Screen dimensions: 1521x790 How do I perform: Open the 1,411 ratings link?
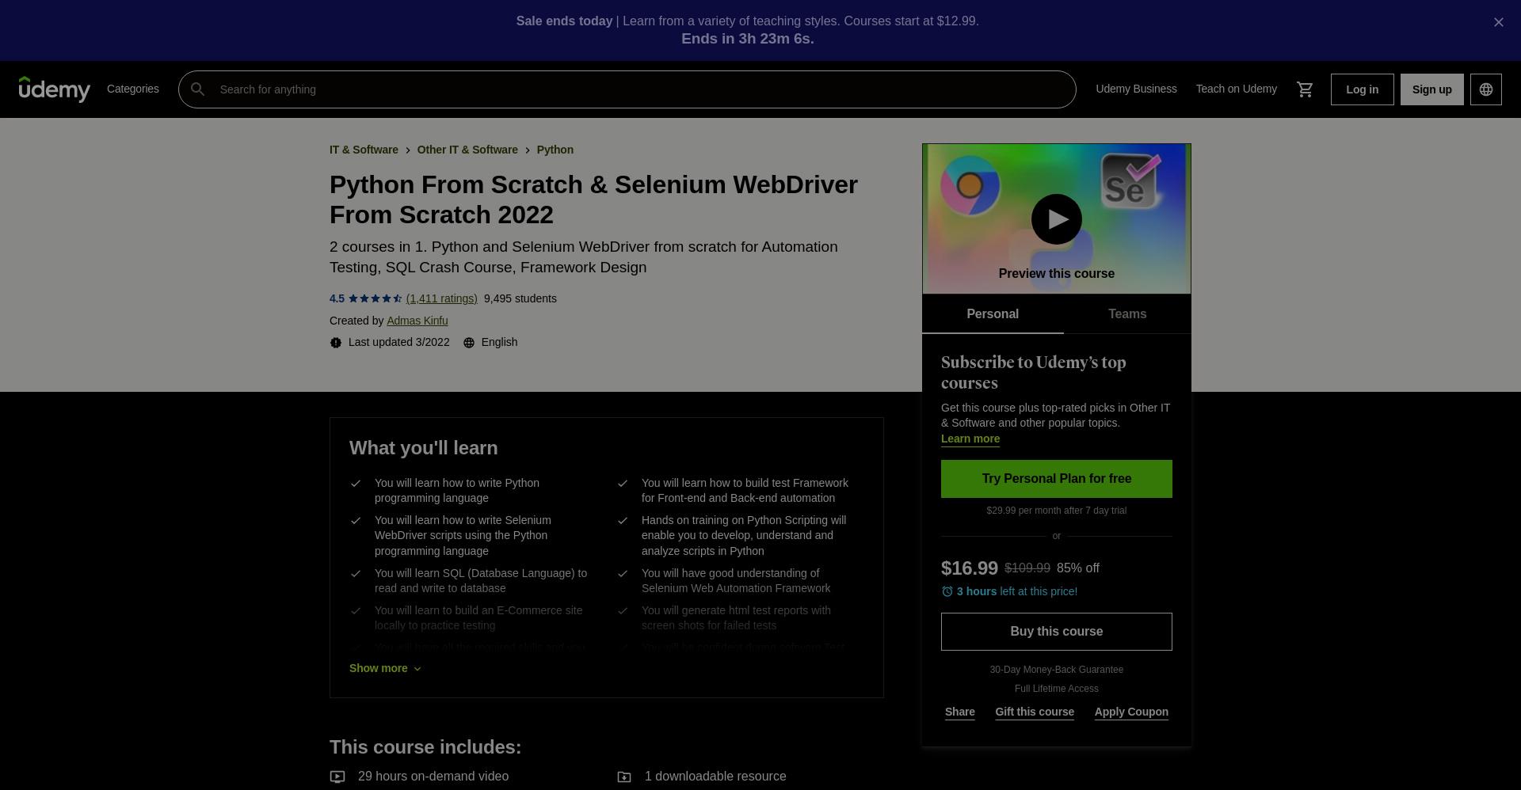pos(441,298)
